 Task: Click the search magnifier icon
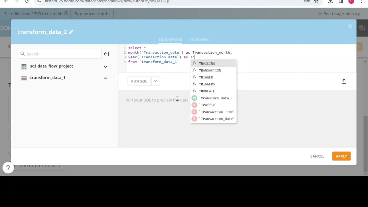tap(22, 54)
